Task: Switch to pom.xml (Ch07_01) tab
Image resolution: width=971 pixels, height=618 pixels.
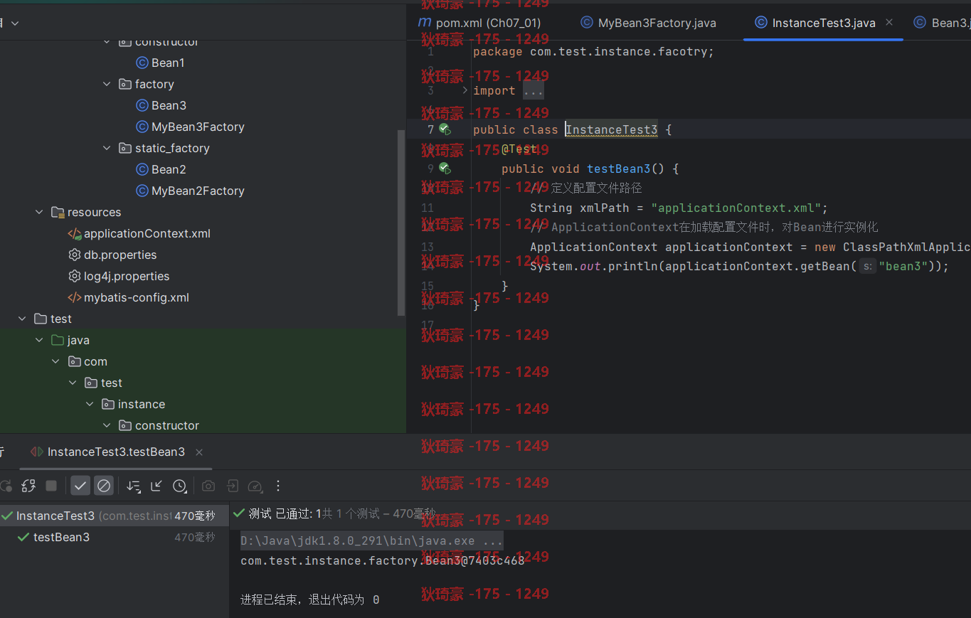Action: click(x=479, y=23)
